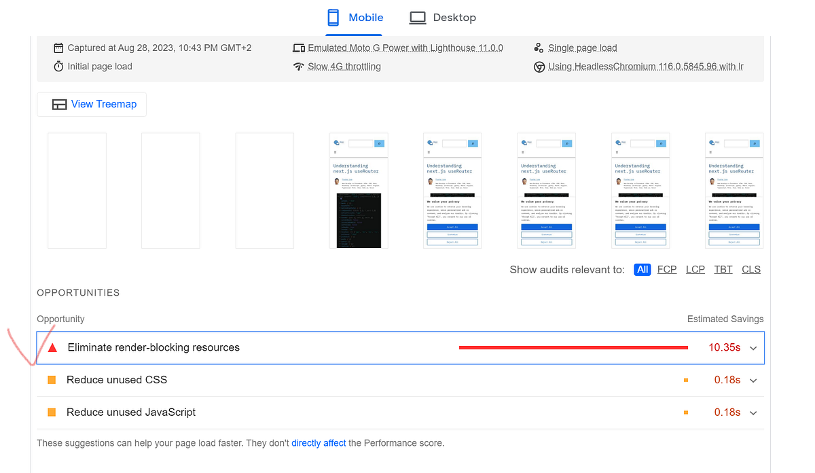Open the last filmstrip screenshot thumbnail
The image size is (815, 473).
733,190
